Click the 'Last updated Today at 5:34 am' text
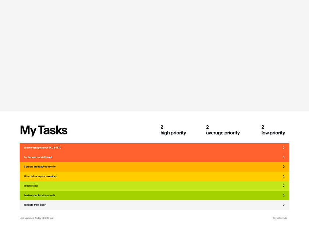Screen dimensions: 309x232 coord(36,218)
